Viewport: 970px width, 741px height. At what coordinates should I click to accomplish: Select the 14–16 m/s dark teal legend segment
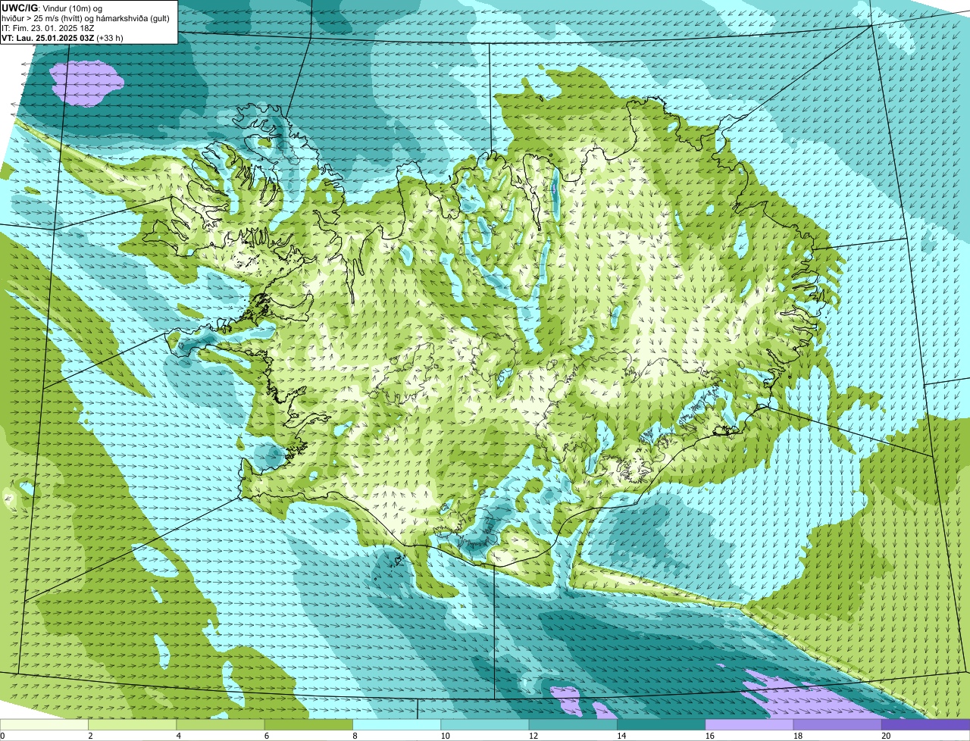[661, 724]
